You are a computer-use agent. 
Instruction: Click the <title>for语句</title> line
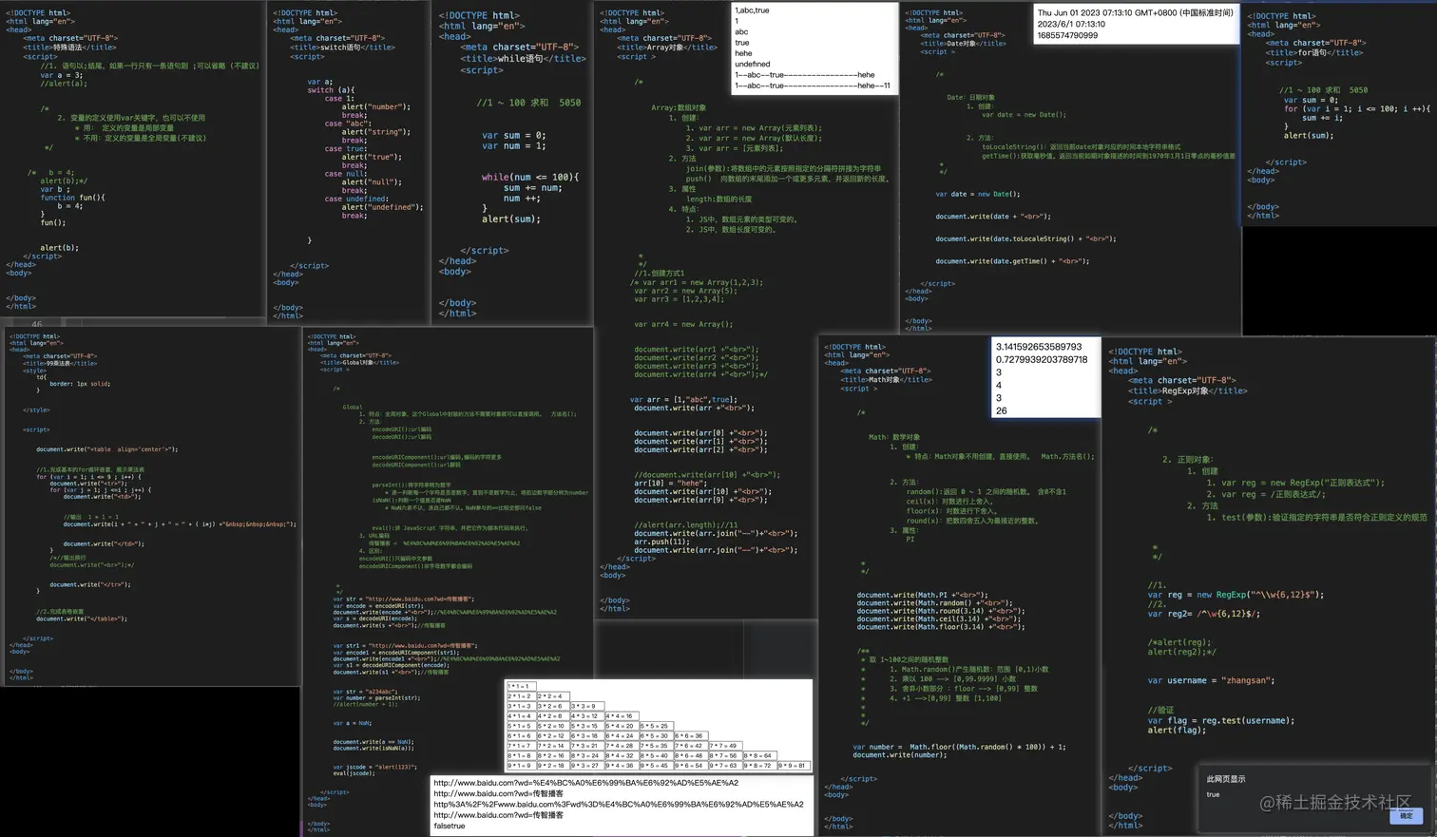(x=1313, y=52)
